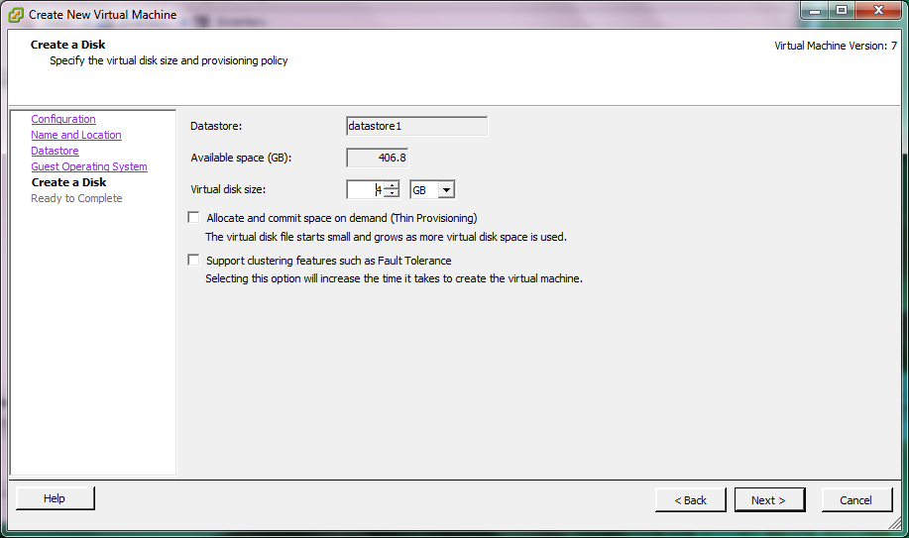909x538 pixels.
Task: Open the Datastore wizard step
Action: click(x=55, y=151)
